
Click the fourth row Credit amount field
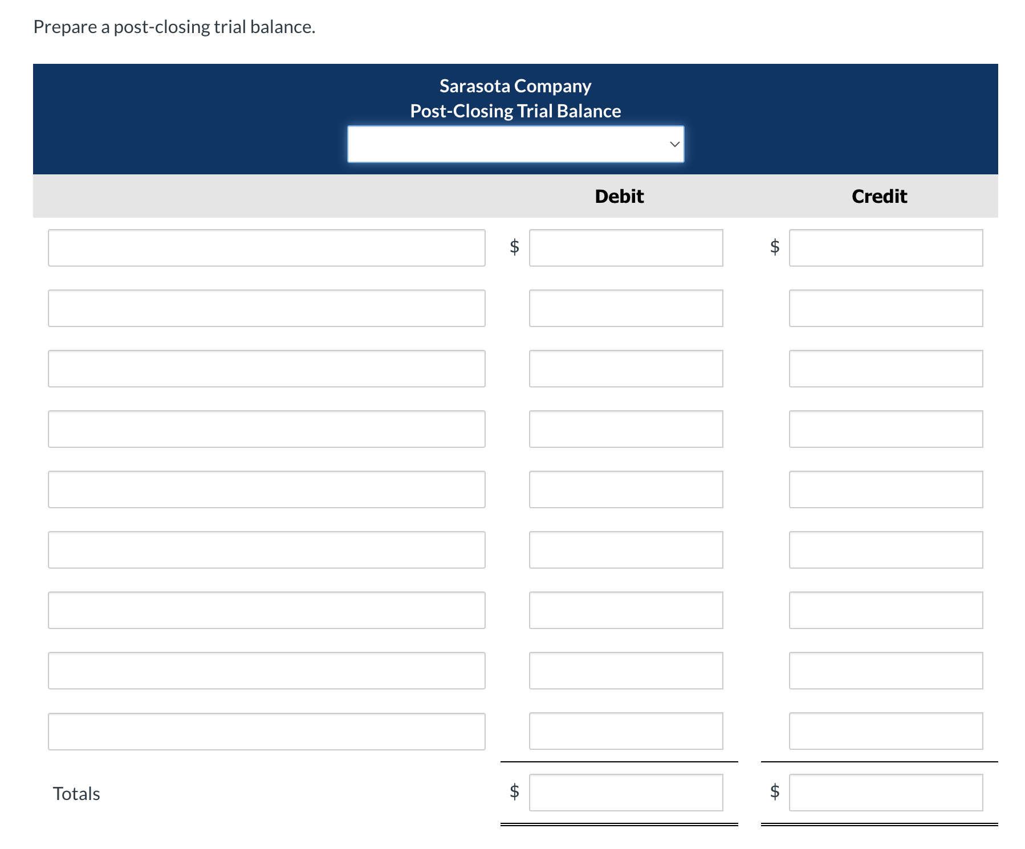(x=886, y=429)
